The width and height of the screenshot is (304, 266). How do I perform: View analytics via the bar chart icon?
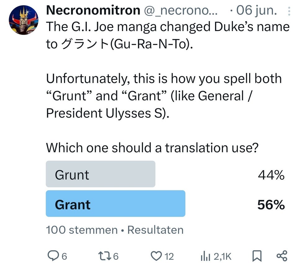(x=205, y=256)
